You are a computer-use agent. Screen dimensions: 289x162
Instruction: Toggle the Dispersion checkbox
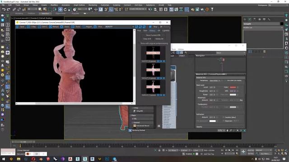pyautogui.click(x=224, y=121)
